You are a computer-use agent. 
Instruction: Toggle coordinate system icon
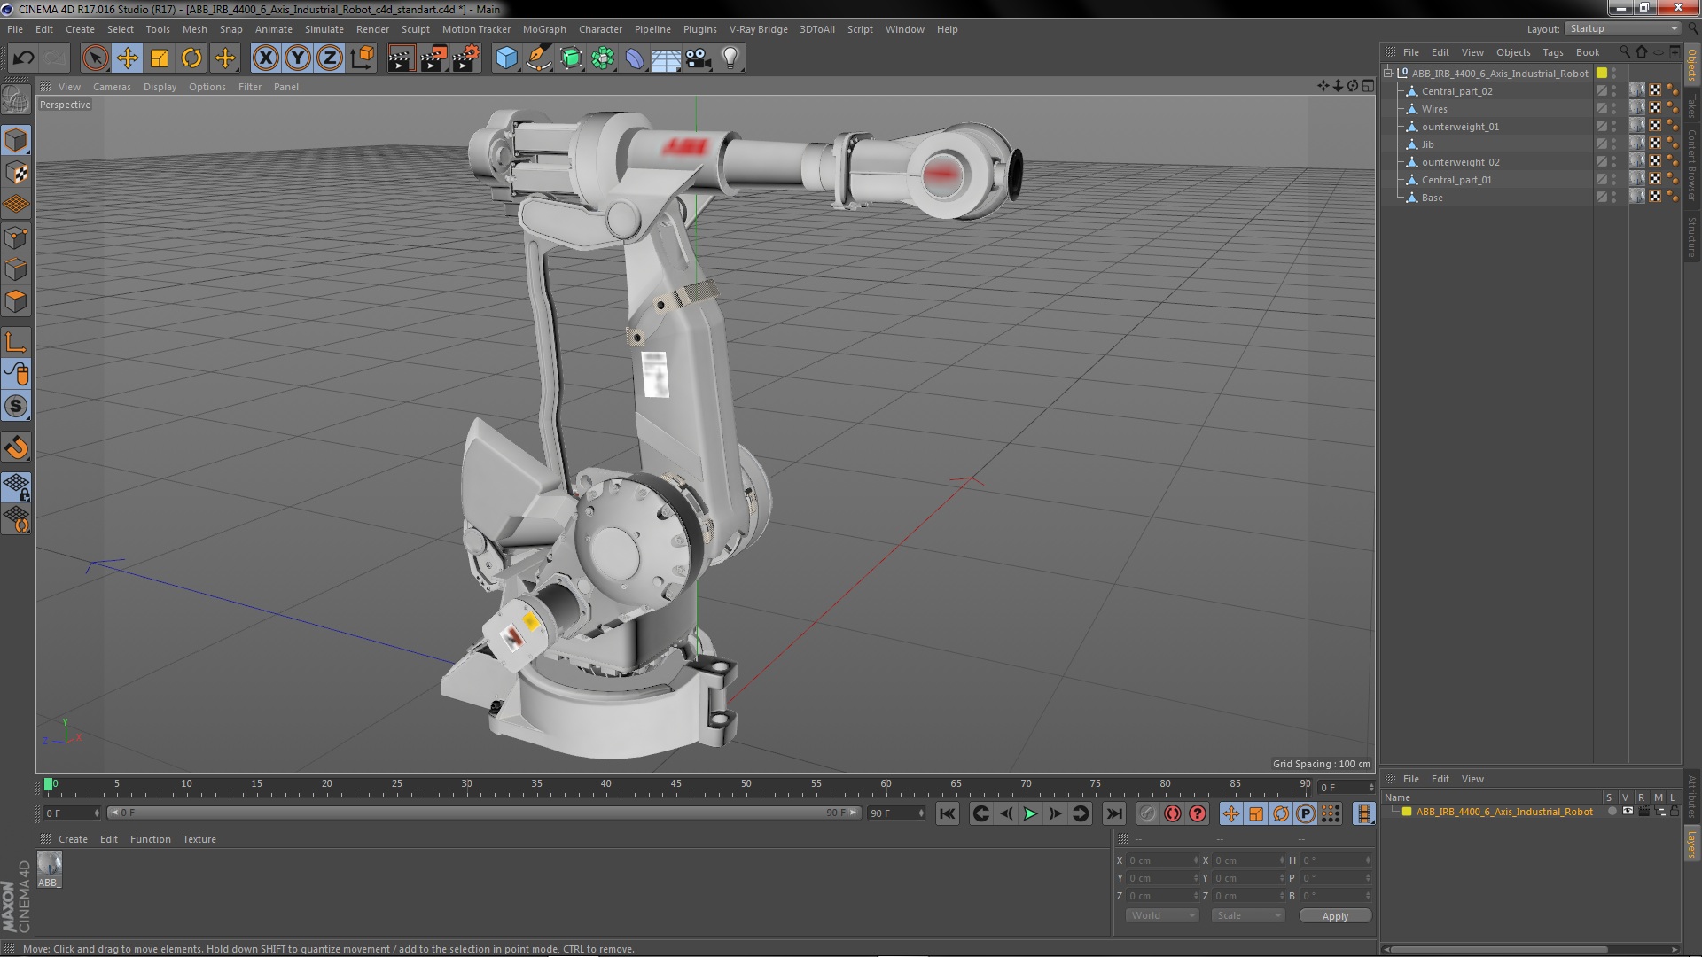363,58
